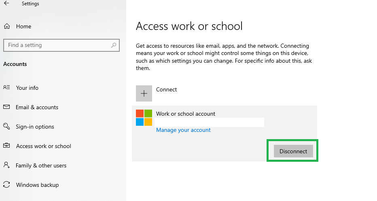The height and width of the screenshot is (201, 377).
Task: Click the Email & accounts envelope icon
Action: (6, 107)
